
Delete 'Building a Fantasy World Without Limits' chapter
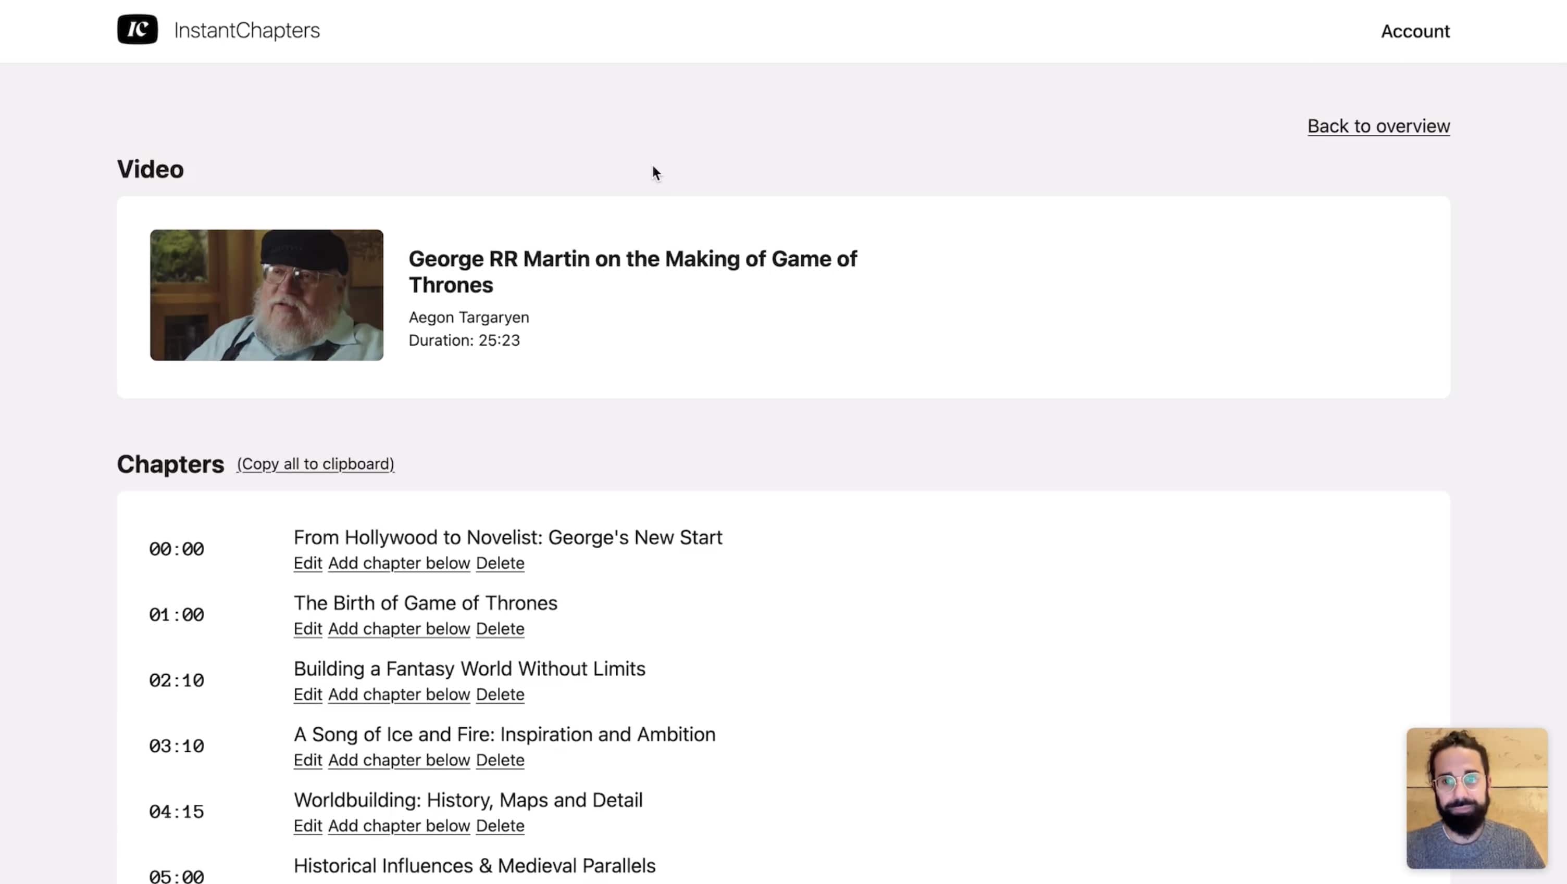(x=500, y=694)
